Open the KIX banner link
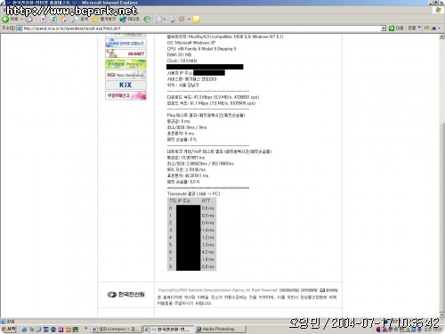The width and height of the screenshot is (445, 334). [x=125, y=85]
